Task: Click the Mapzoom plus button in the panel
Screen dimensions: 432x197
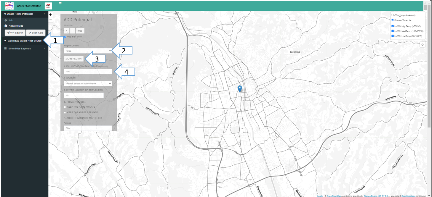Action: coord(67,31)
